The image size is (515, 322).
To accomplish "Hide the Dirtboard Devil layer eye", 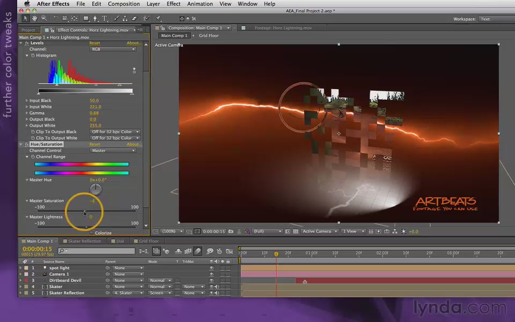I will 211,281.
